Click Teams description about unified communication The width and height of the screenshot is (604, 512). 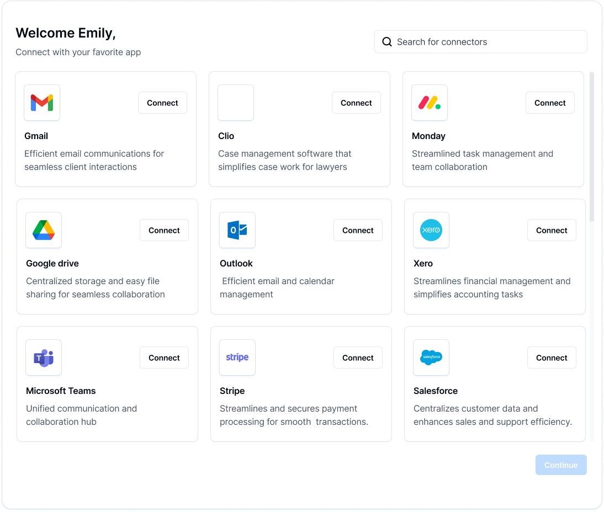(81, 415)
